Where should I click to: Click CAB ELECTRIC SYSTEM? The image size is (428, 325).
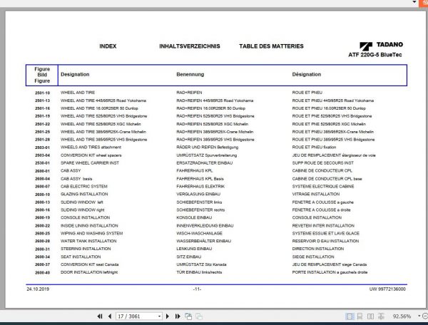pos(84,186)
